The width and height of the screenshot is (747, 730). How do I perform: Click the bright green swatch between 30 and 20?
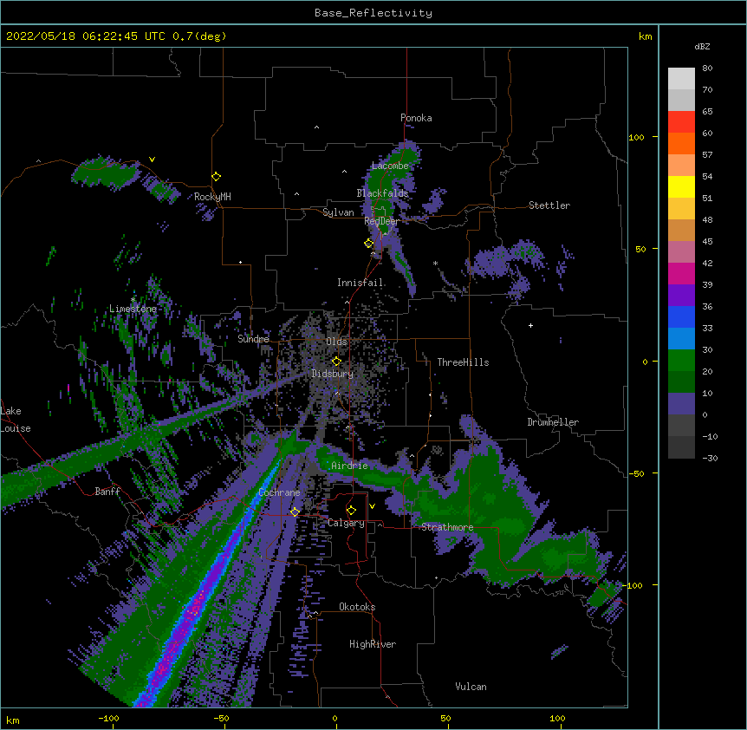click(x=681, y=361)
